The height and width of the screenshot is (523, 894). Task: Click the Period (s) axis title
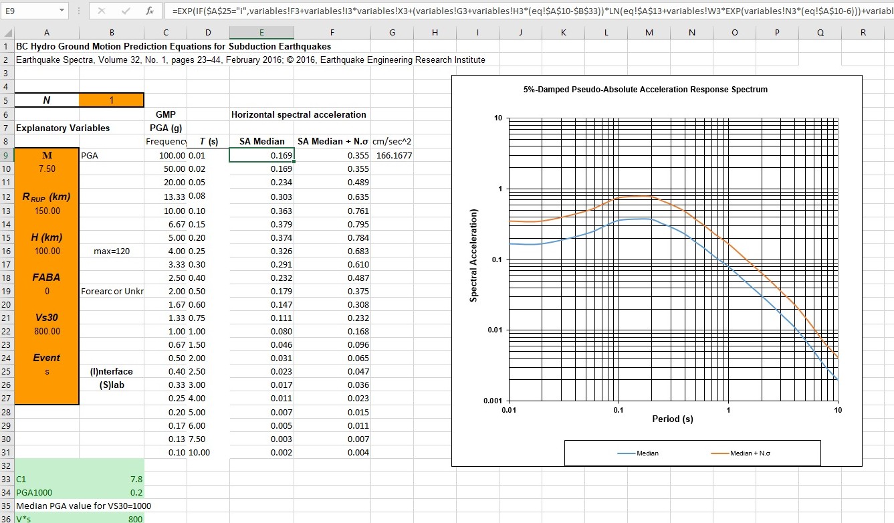click(673, 419)
